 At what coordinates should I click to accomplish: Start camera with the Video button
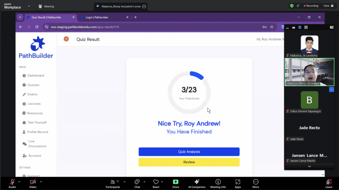coord(33,182)
